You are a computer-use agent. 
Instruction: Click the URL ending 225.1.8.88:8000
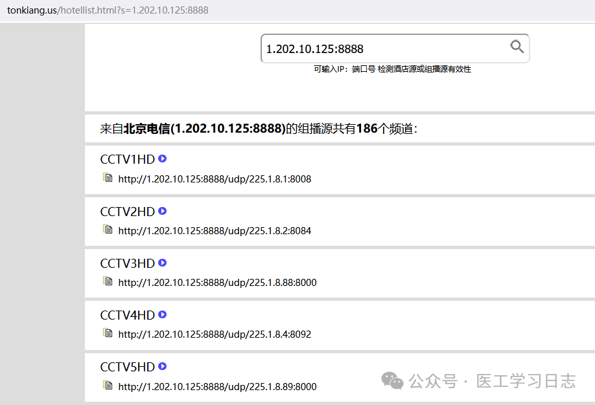(217, 283)
